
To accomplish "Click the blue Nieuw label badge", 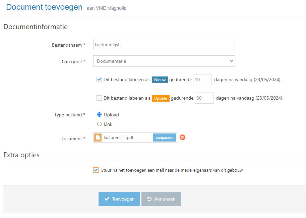I will (x=160, y=80).
